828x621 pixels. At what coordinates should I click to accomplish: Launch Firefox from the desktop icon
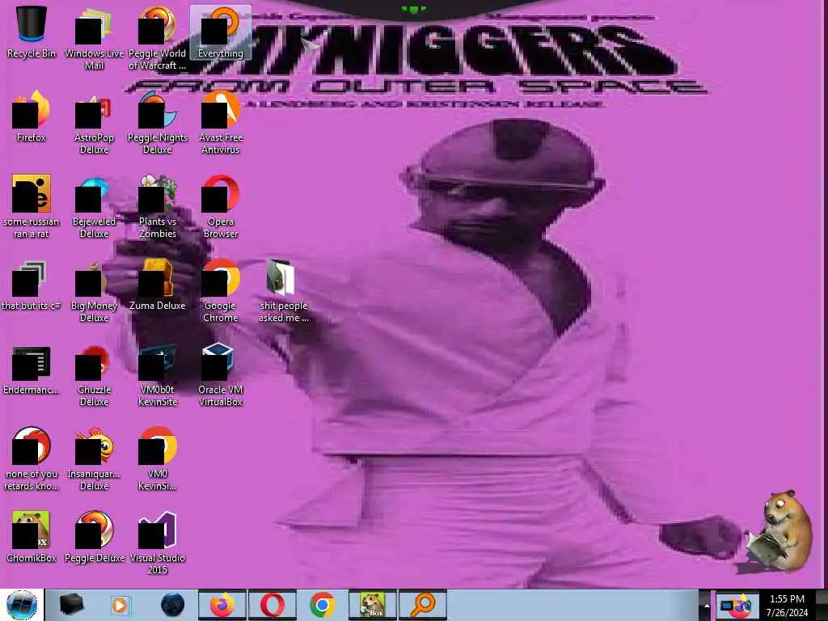coord(32,116)
